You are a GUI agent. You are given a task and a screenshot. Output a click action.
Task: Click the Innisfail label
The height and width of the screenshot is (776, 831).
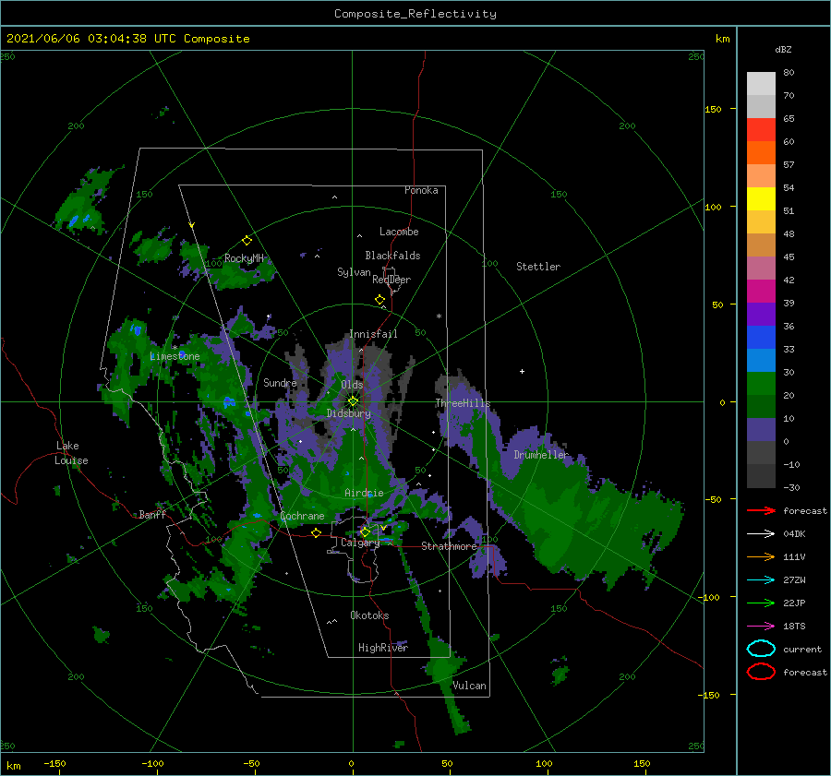[373, 334]
